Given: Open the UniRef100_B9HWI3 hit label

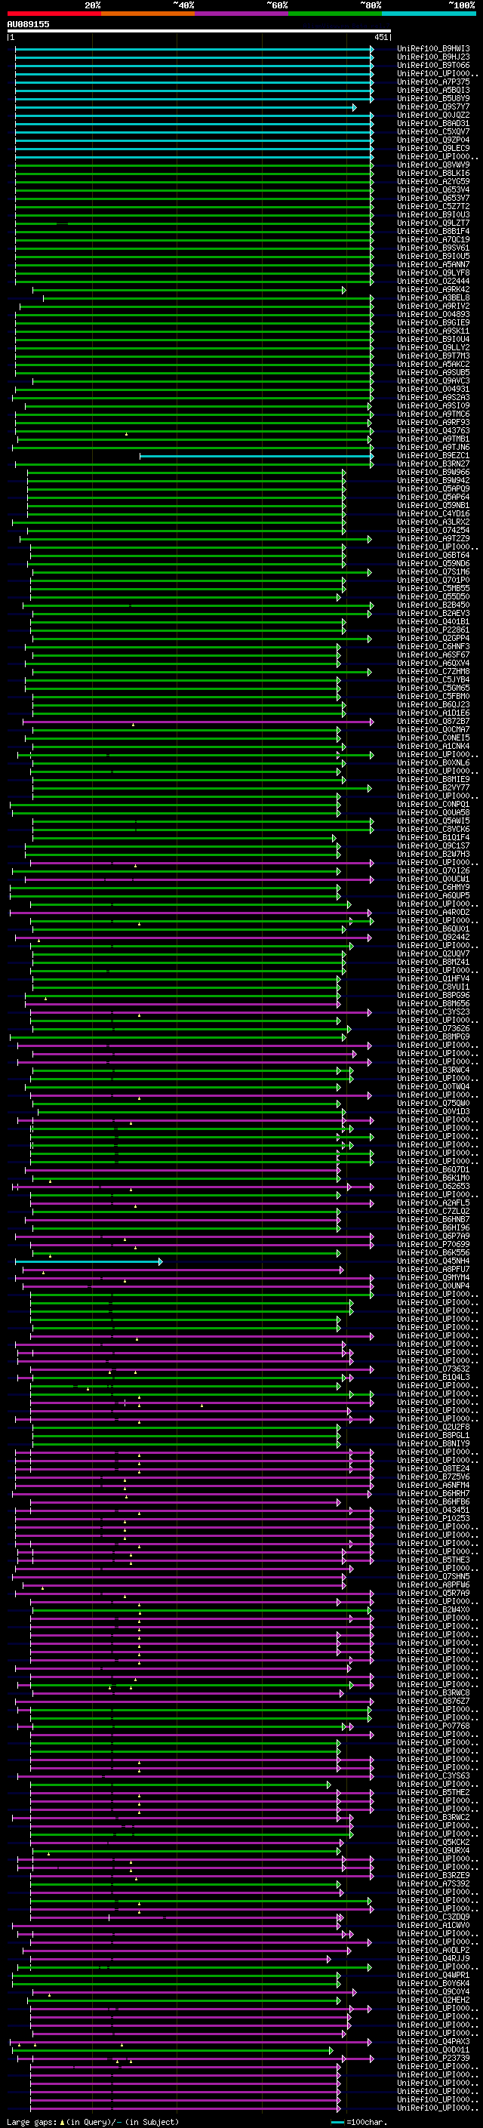Looking at the screenshot, I should (x=433, y=49).
